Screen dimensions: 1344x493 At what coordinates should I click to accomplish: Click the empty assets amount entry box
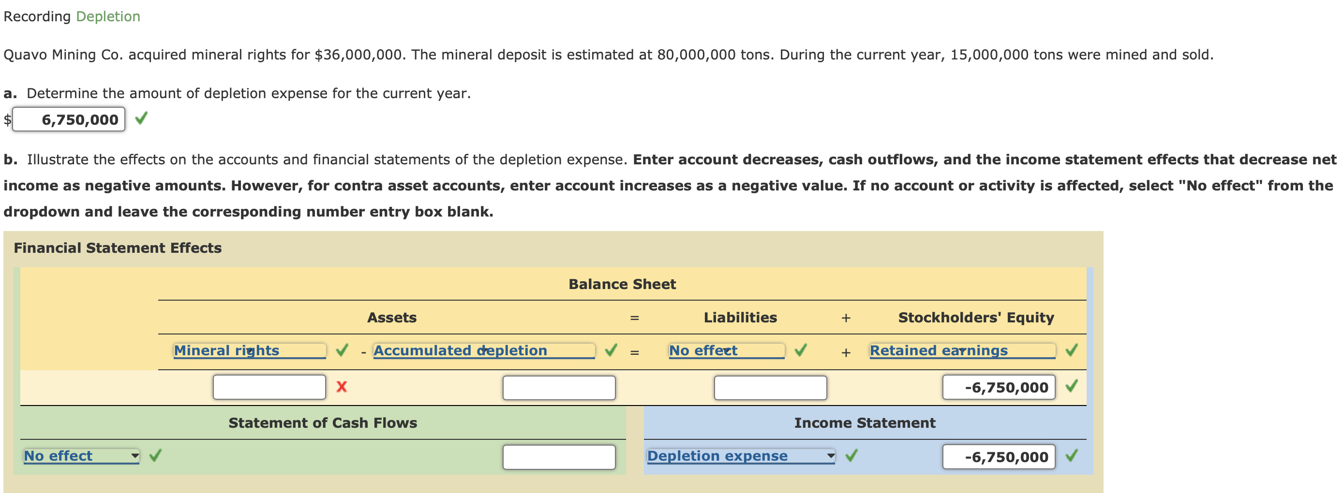coord(268,387)
